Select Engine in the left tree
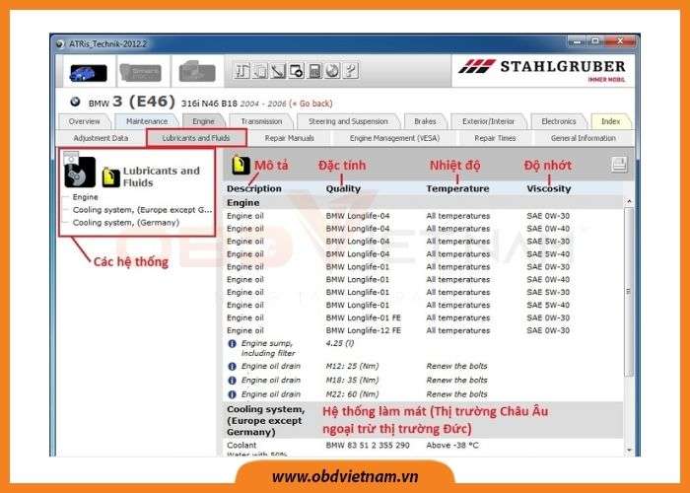690x493 pixels. coord(86,197)
